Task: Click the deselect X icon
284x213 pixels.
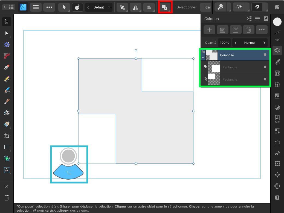Action: [7, 186]
